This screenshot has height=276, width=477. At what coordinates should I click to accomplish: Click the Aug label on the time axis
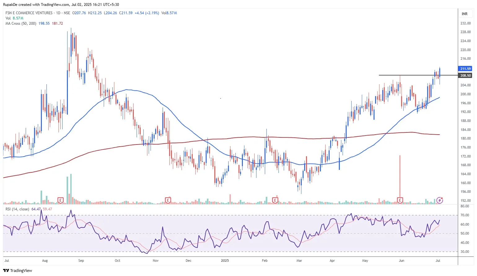click(45, 261)
